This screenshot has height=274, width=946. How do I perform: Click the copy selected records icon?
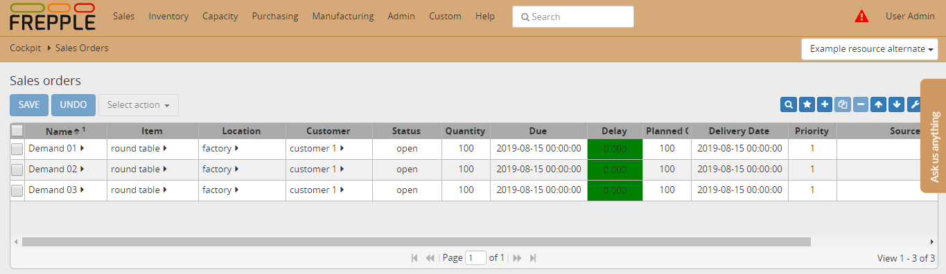pyautogui.click(x=843, y=104)
